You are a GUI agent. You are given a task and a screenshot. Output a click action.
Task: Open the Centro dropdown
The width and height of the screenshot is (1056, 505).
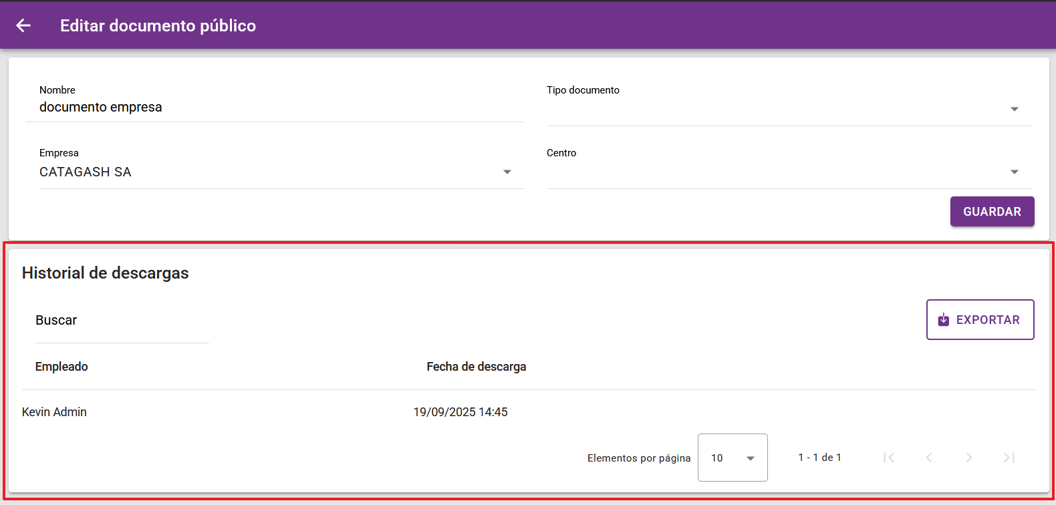pyautogui.click(x=789, y=172)
